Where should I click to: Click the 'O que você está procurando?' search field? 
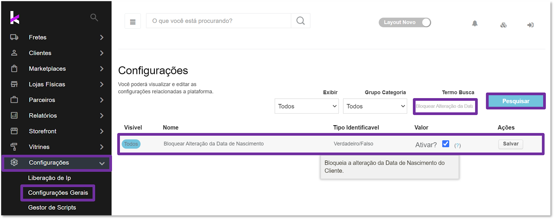tap(218, 21)
